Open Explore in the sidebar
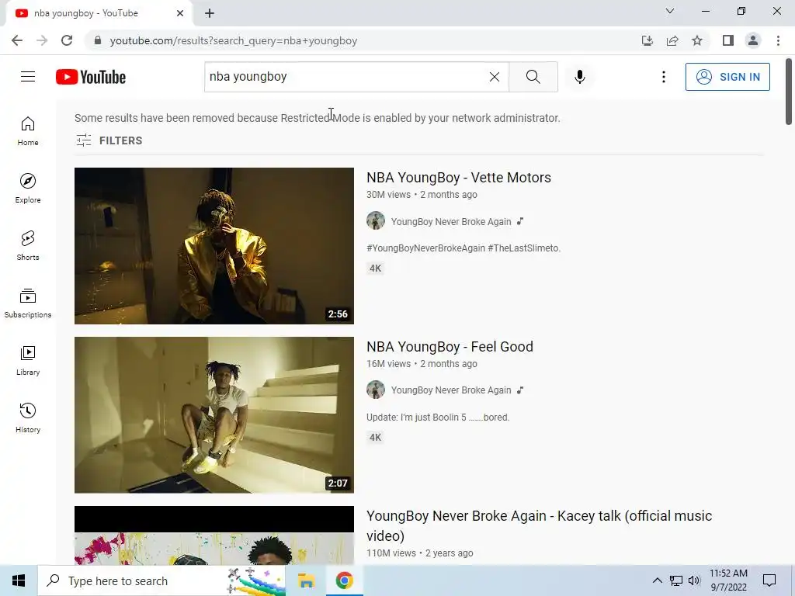795x596 pixels. pos(28,189)
